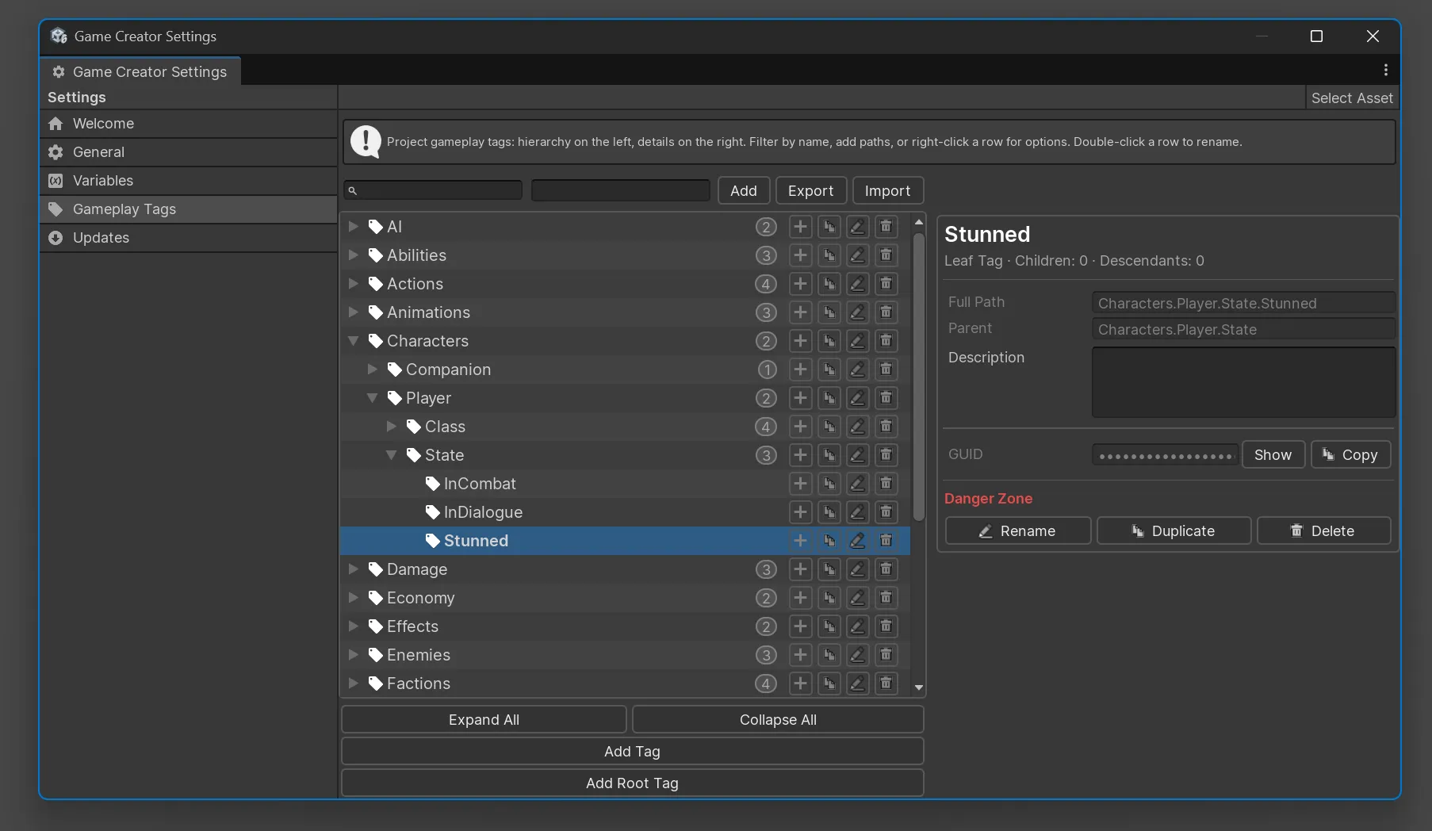This screenshot has width=1432, height=831.
Task: Click the pencil icon in the Player row
Action: tap(857, 398)
